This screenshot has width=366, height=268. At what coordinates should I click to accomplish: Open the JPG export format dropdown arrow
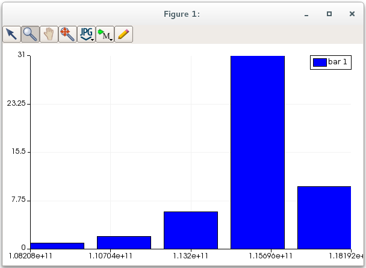[x=93, y=40]
